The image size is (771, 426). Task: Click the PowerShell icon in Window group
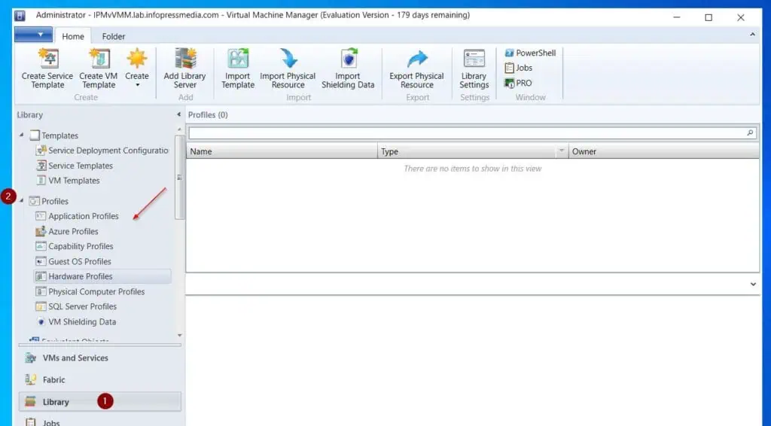[x=510, y=53]
